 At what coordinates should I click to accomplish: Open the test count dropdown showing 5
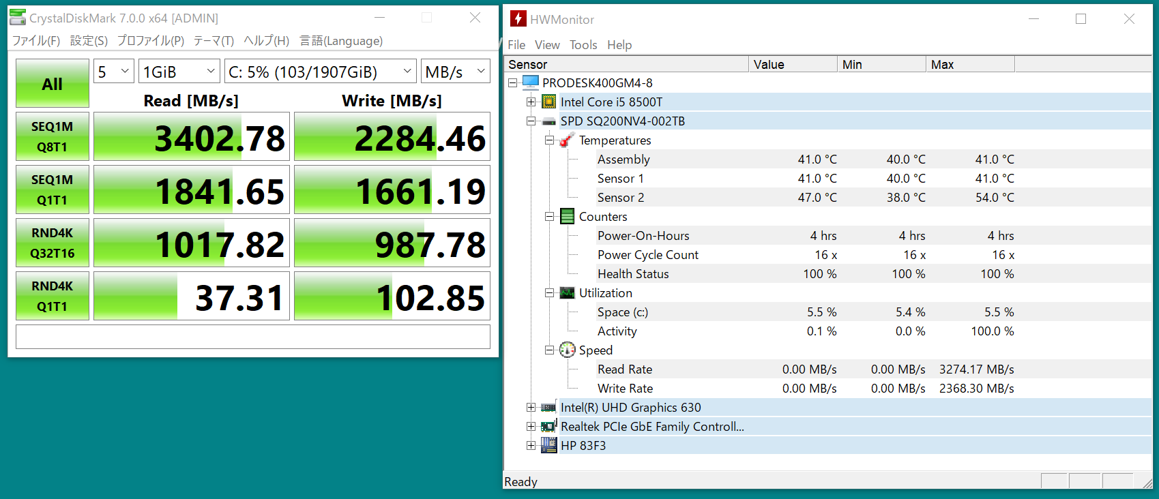pos(113,71)
